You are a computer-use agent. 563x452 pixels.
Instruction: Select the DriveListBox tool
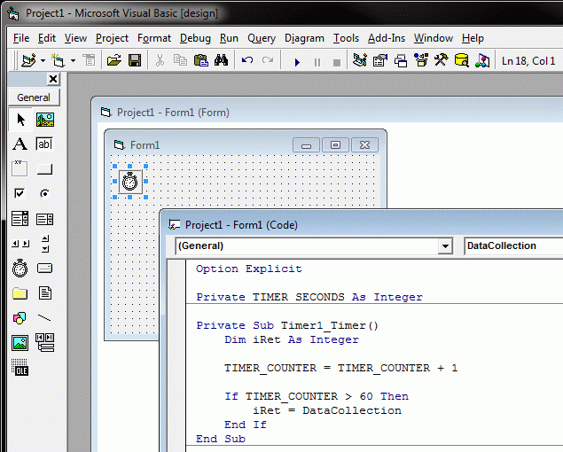tap(44, 268)
